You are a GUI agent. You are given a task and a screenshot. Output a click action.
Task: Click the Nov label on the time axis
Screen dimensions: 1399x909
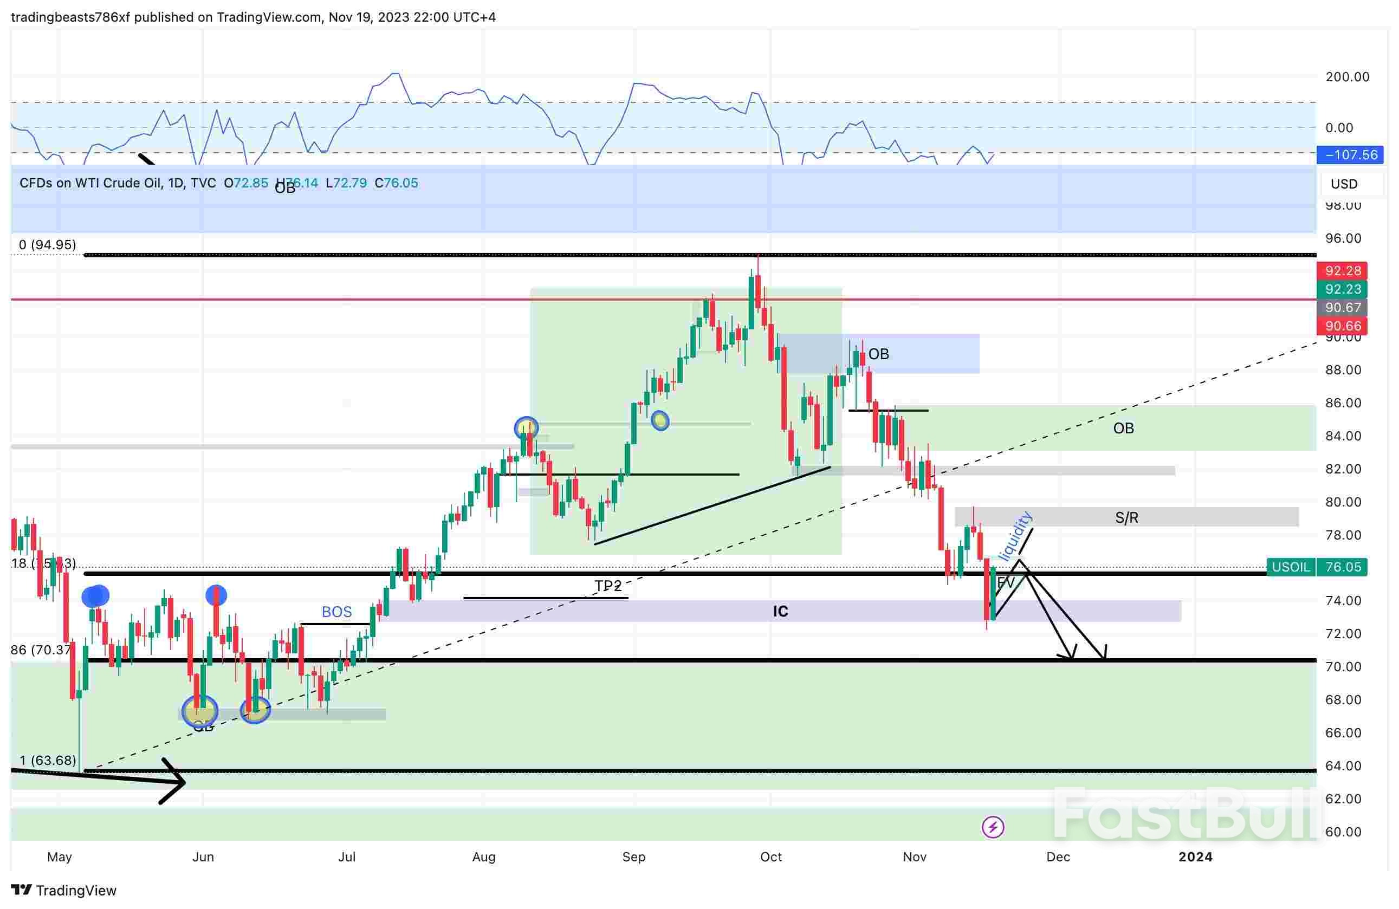click(x=915, y=858)
